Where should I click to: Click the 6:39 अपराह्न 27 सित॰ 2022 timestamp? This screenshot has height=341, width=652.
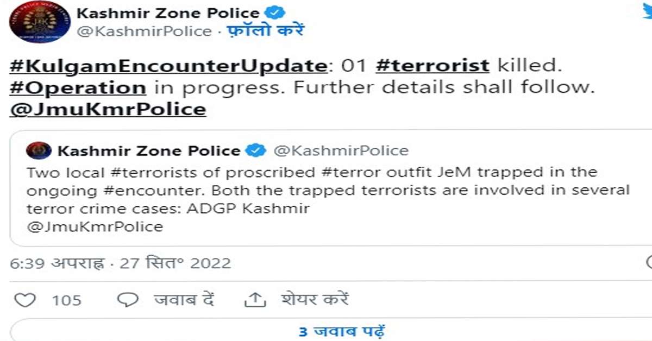(x=121, y=263)
